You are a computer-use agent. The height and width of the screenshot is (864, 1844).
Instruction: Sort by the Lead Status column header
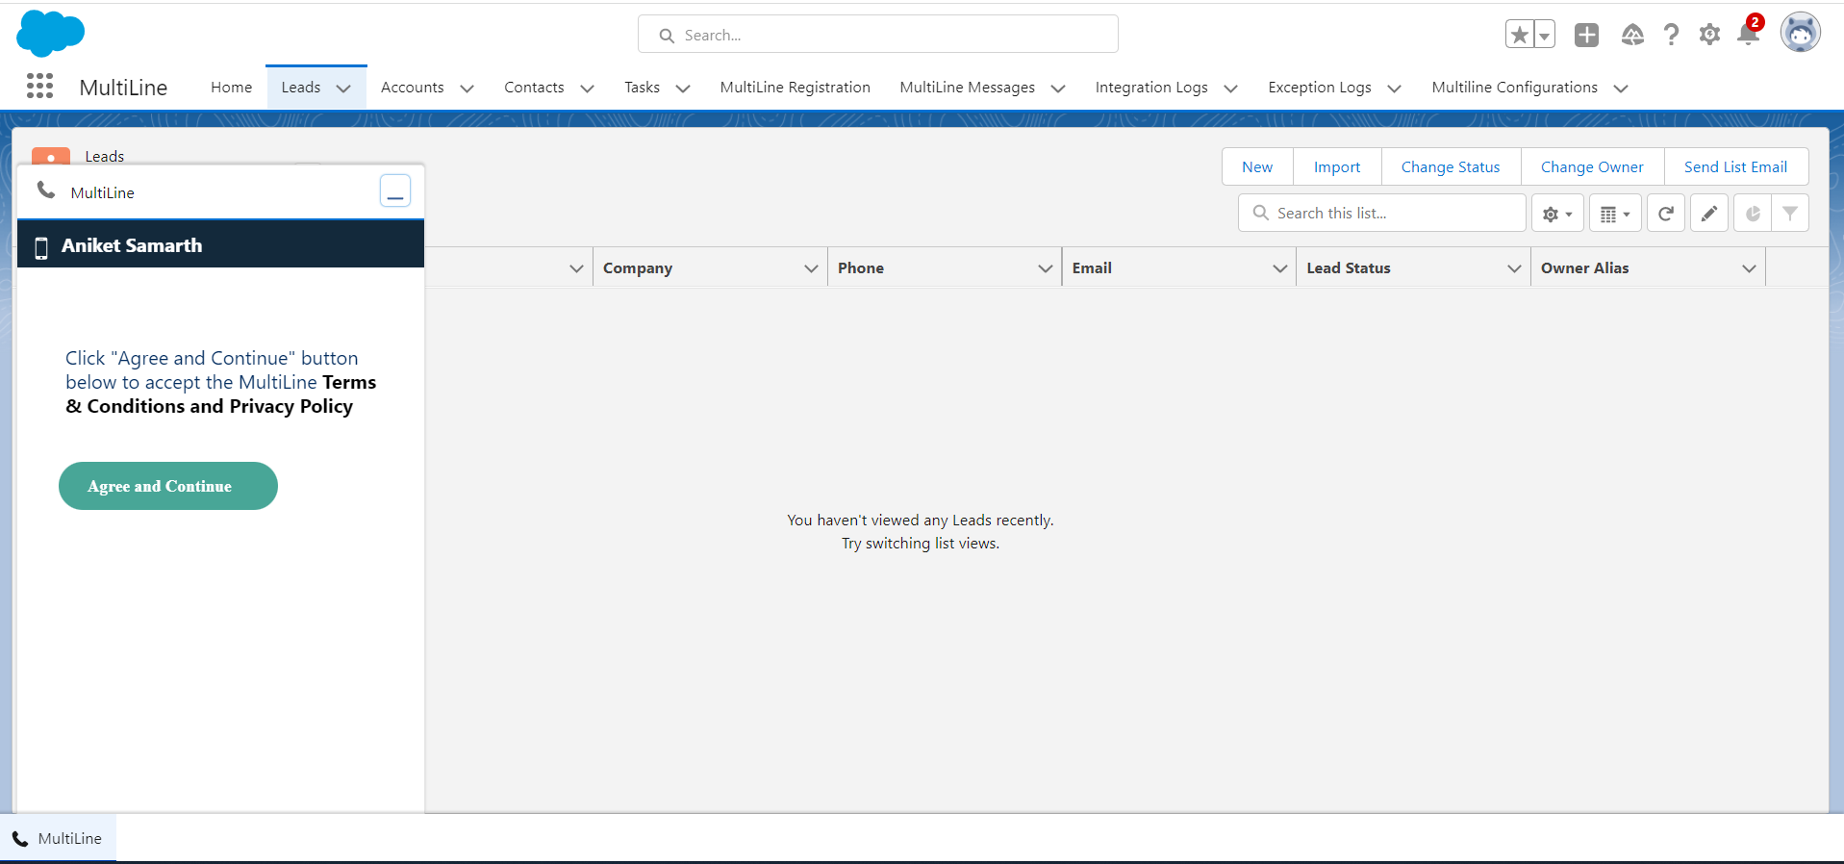point(1349,268)
